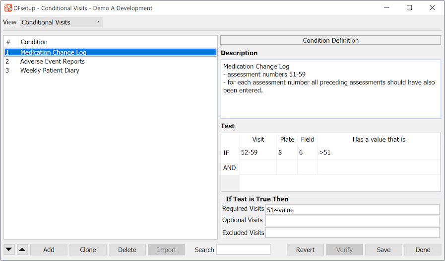
Task: Select the Weekly Patient Diary condition
Action: (50, 71)
